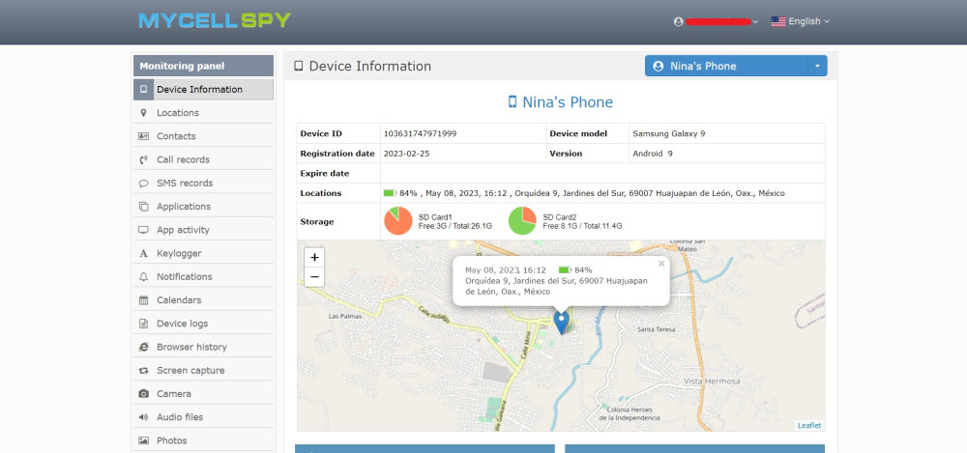The width and height of the screenshot is (967, 453).
Task: Open Calendars menu item
Action: click(203, 300)
